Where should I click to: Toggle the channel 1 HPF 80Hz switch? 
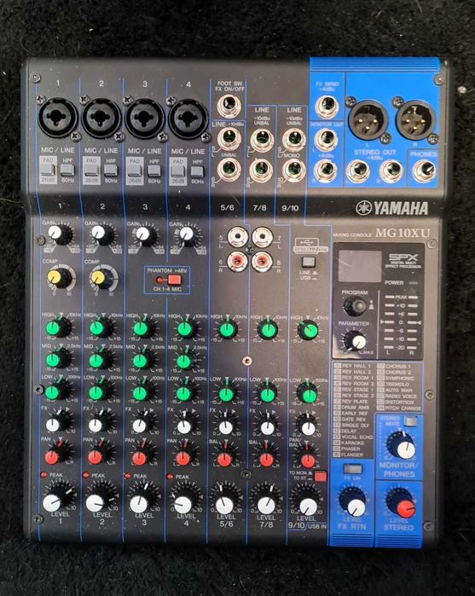point(67,171)
